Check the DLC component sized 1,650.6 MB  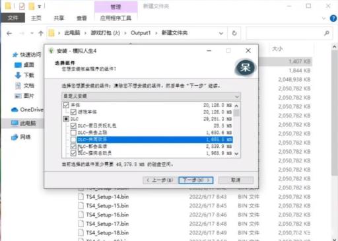(x=73, y=133)
